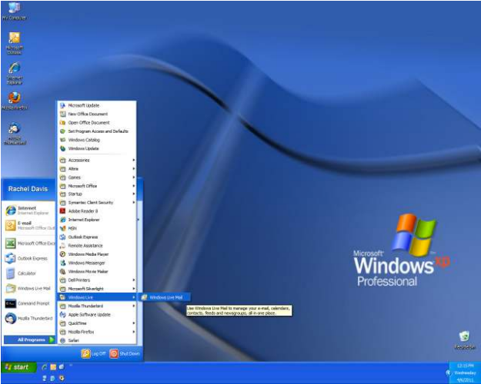
Task: Run Apple Software Update
Action: [x=97, y=314]
